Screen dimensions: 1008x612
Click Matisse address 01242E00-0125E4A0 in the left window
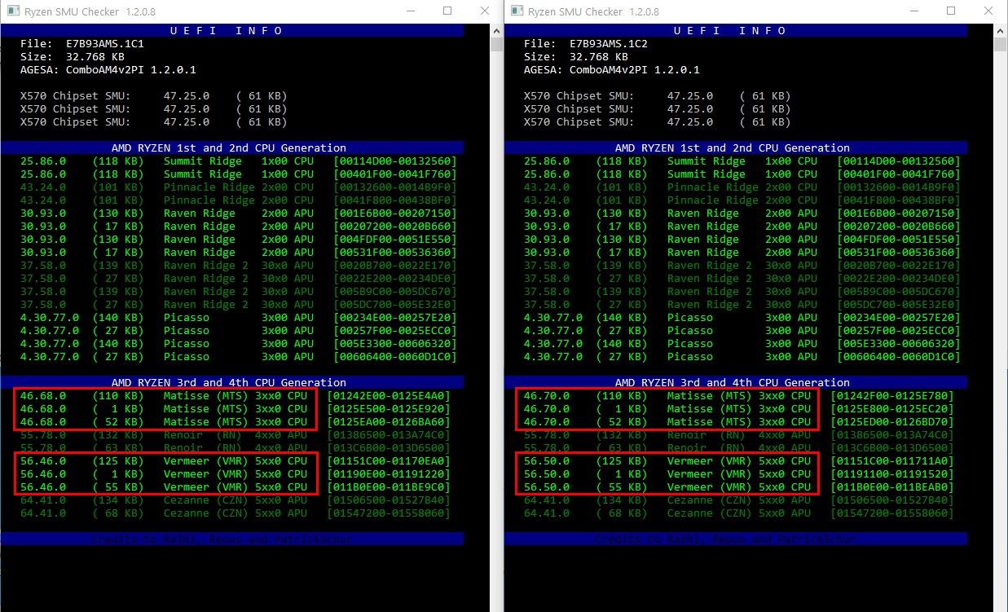pyautogui.click(x=389, y=395)
